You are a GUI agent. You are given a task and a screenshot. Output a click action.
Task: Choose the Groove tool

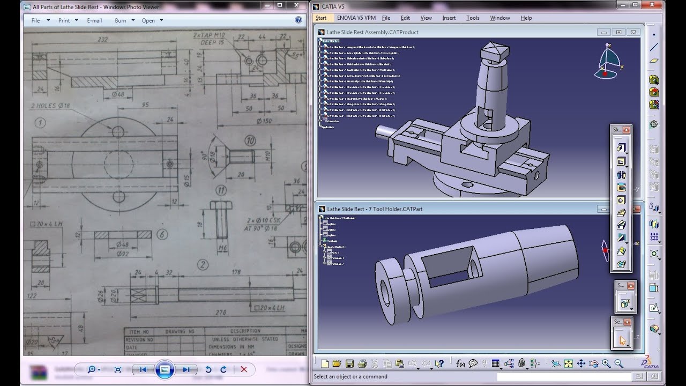click(621, 187)
